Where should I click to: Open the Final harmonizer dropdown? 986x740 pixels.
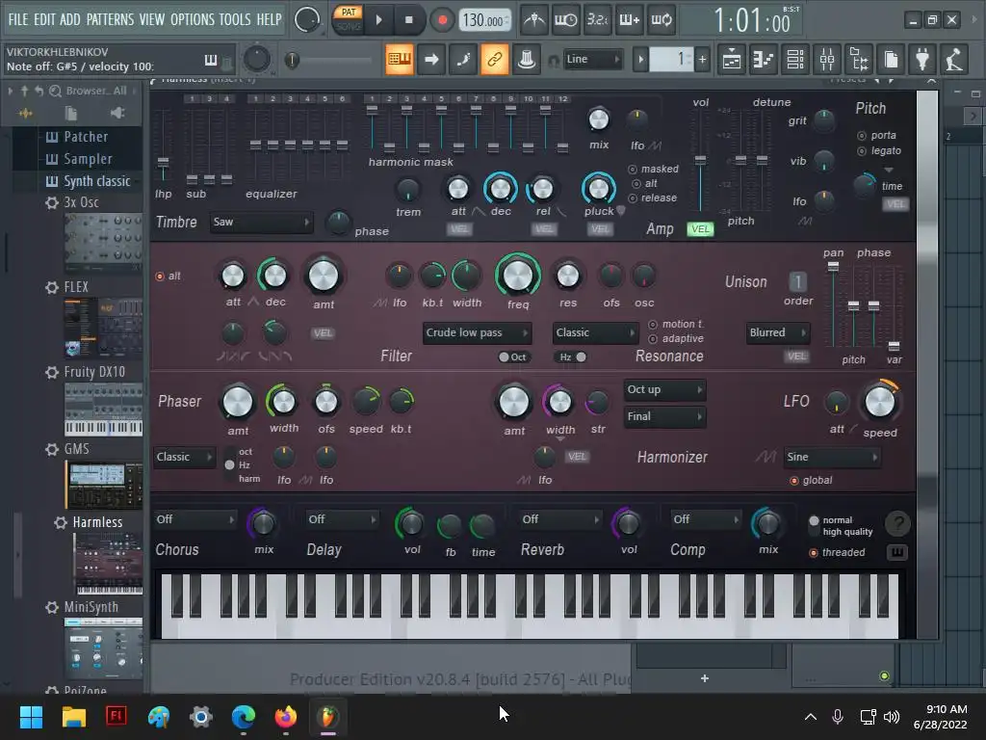[x=664, y=416]
